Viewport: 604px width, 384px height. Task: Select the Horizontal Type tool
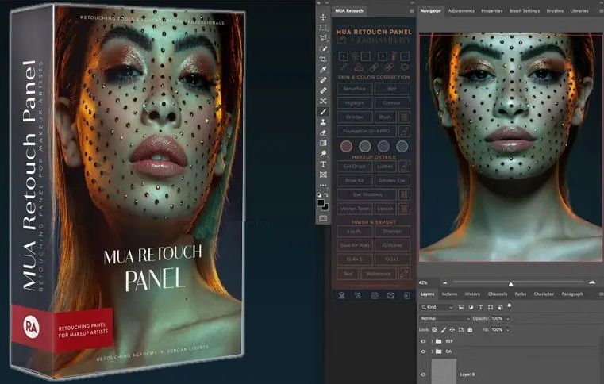point(323,164)
